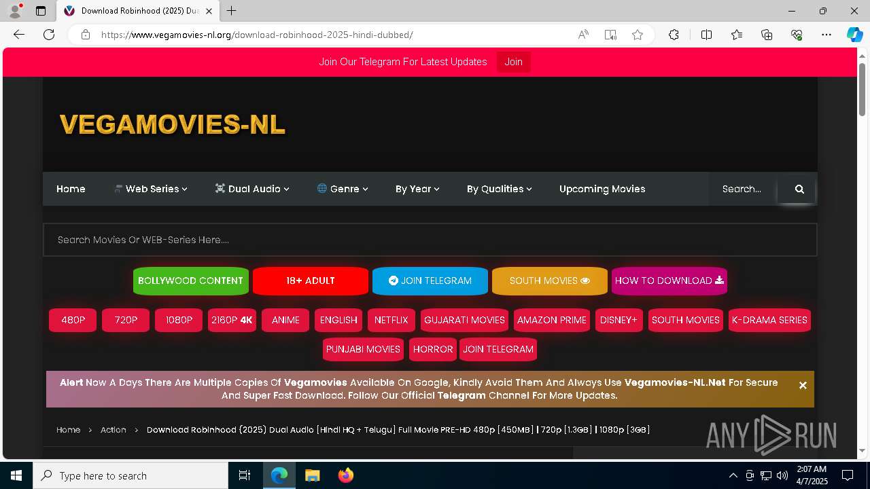
Task: Select the K-DRAMA SERIES tag
Action: [x=769, y=320]
